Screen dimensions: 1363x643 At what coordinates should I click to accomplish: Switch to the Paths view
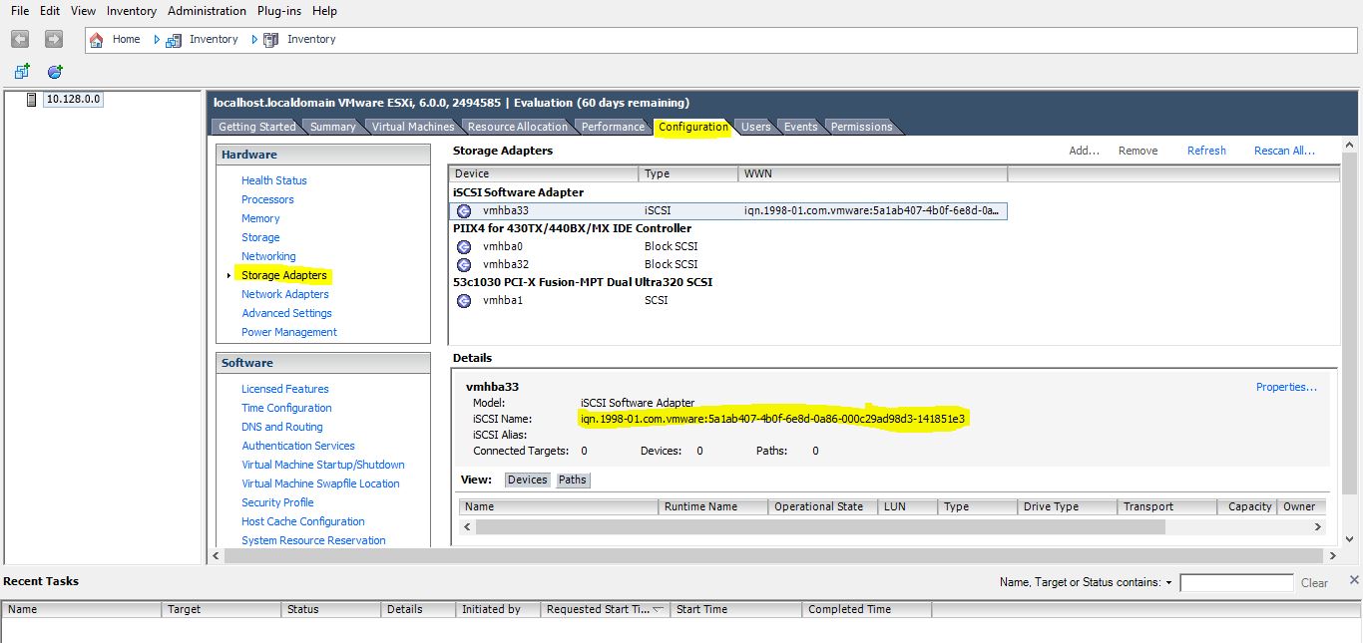tap(572, 480)
